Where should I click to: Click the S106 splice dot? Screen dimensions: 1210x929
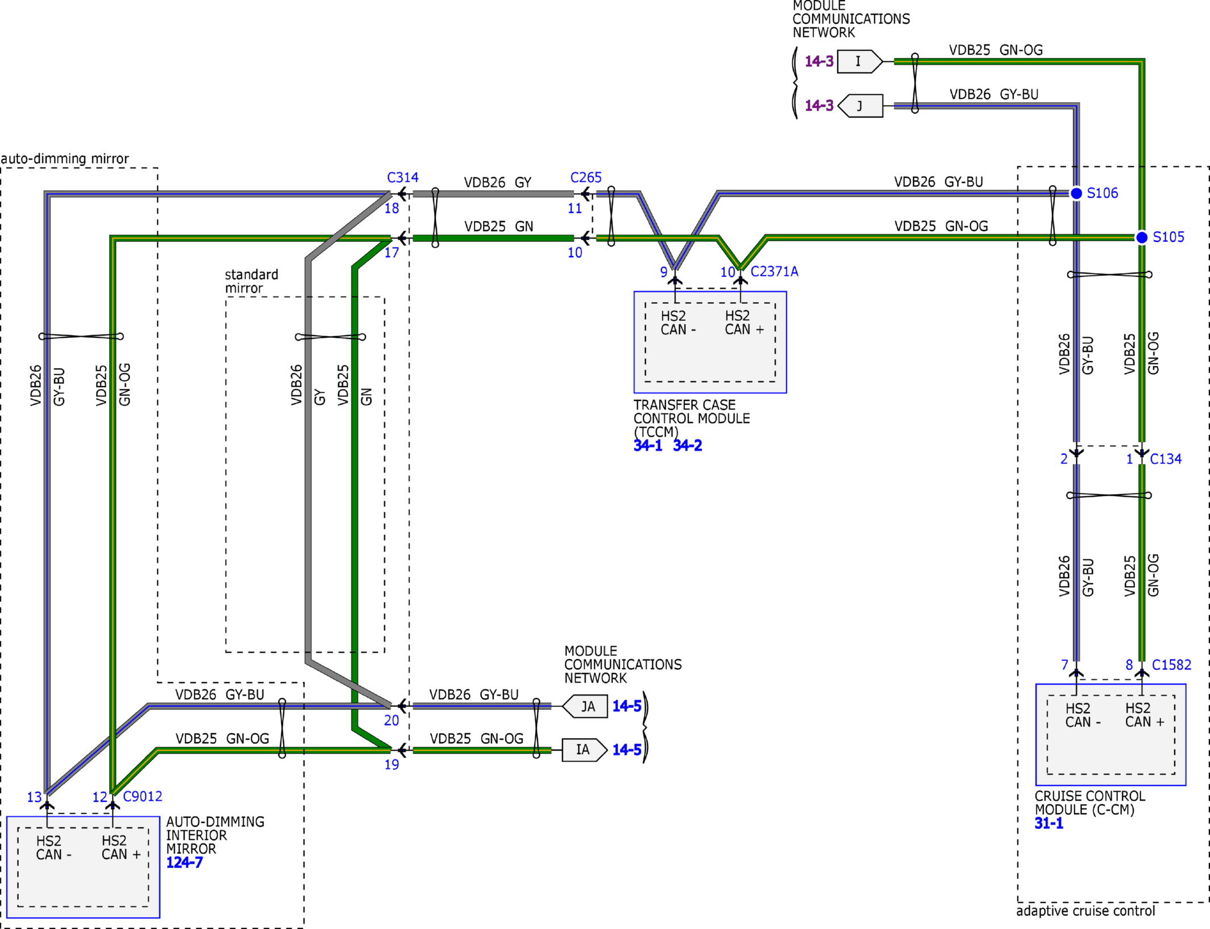pyautogui.click(x=1076, y=194)
